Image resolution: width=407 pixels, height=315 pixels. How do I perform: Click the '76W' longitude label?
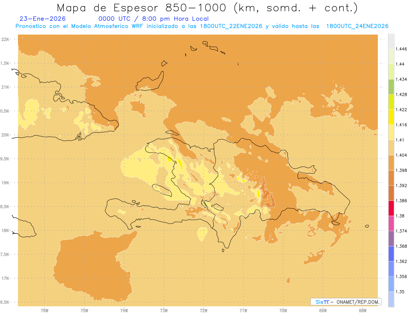coord(44,311)
